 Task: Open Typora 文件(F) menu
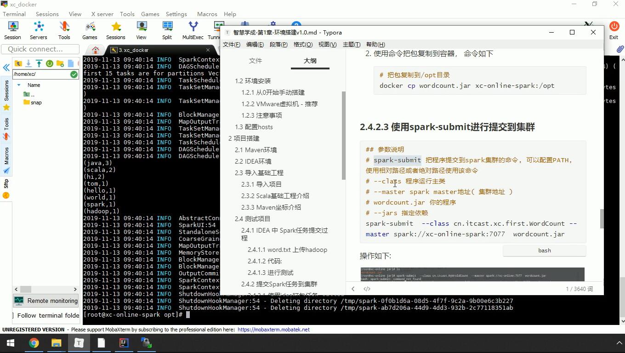[231, 45]
